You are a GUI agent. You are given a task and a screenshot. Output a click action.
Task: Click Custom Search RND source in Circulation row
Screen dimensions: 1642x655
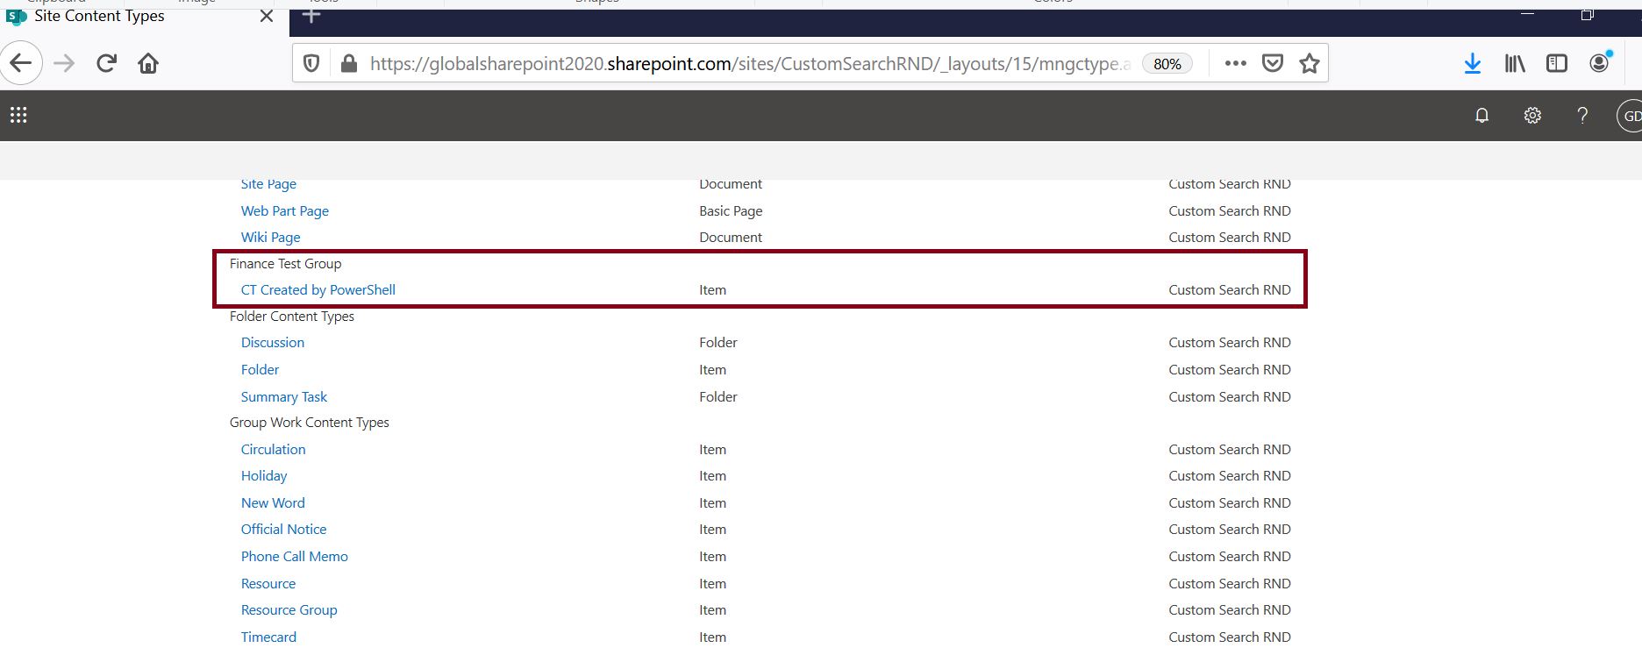1230,449
